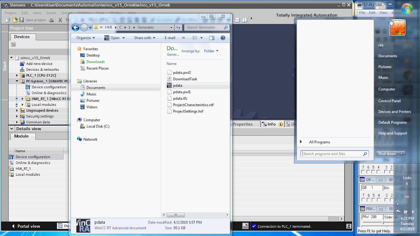Open the Project menu in TIA Portal
This screenshot has width=420, height=236.
pos(10,13)
